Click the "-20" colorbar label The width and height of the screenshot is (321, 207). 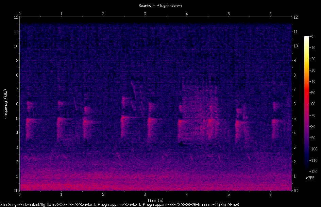pyautogui.click(x=312, y=59)
